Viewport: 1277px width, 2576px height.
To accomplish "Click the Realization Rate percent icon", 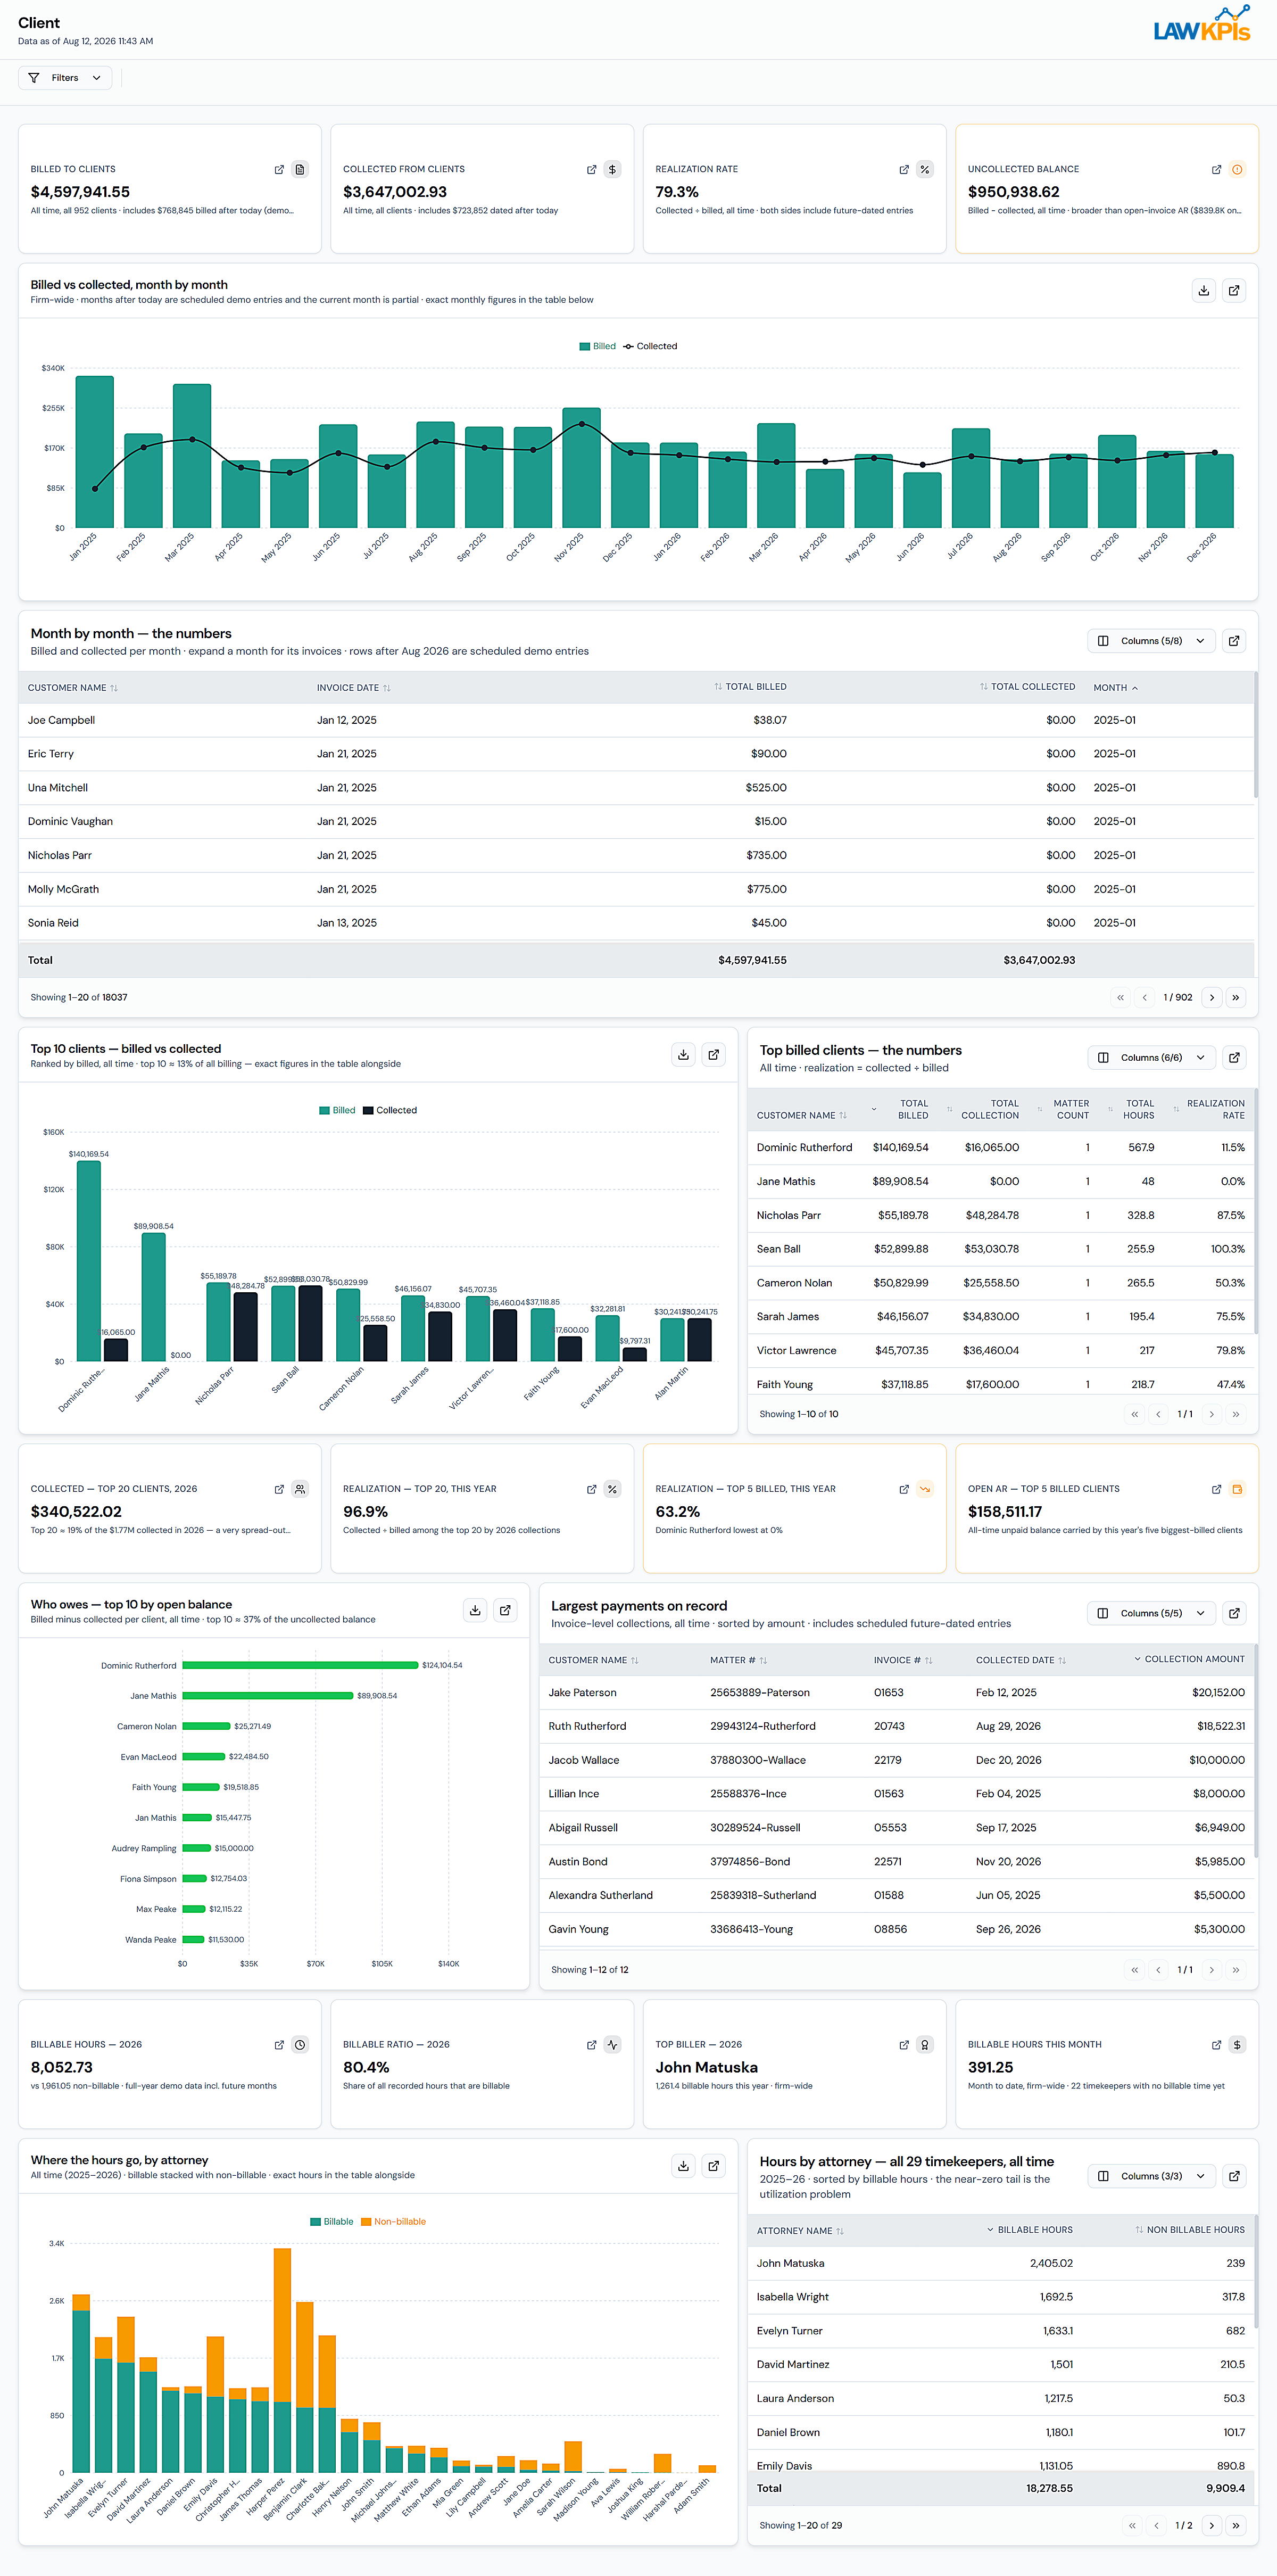I will click(925, 170).
